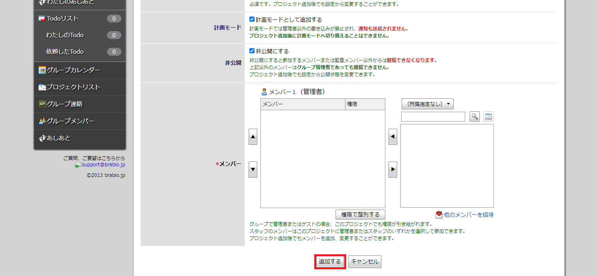Click the 追加する button to add project
598x276 pixels.
click(x=330, y=261)
